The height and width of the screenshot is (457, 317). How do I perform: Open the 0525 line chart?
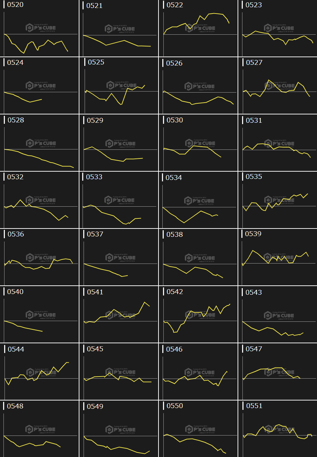pos(119,86)
